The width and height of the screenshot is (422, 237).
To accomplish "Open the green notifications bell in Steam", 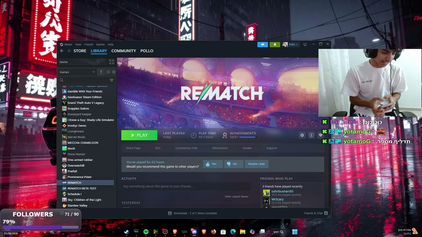I will click(x=275, y=44).
